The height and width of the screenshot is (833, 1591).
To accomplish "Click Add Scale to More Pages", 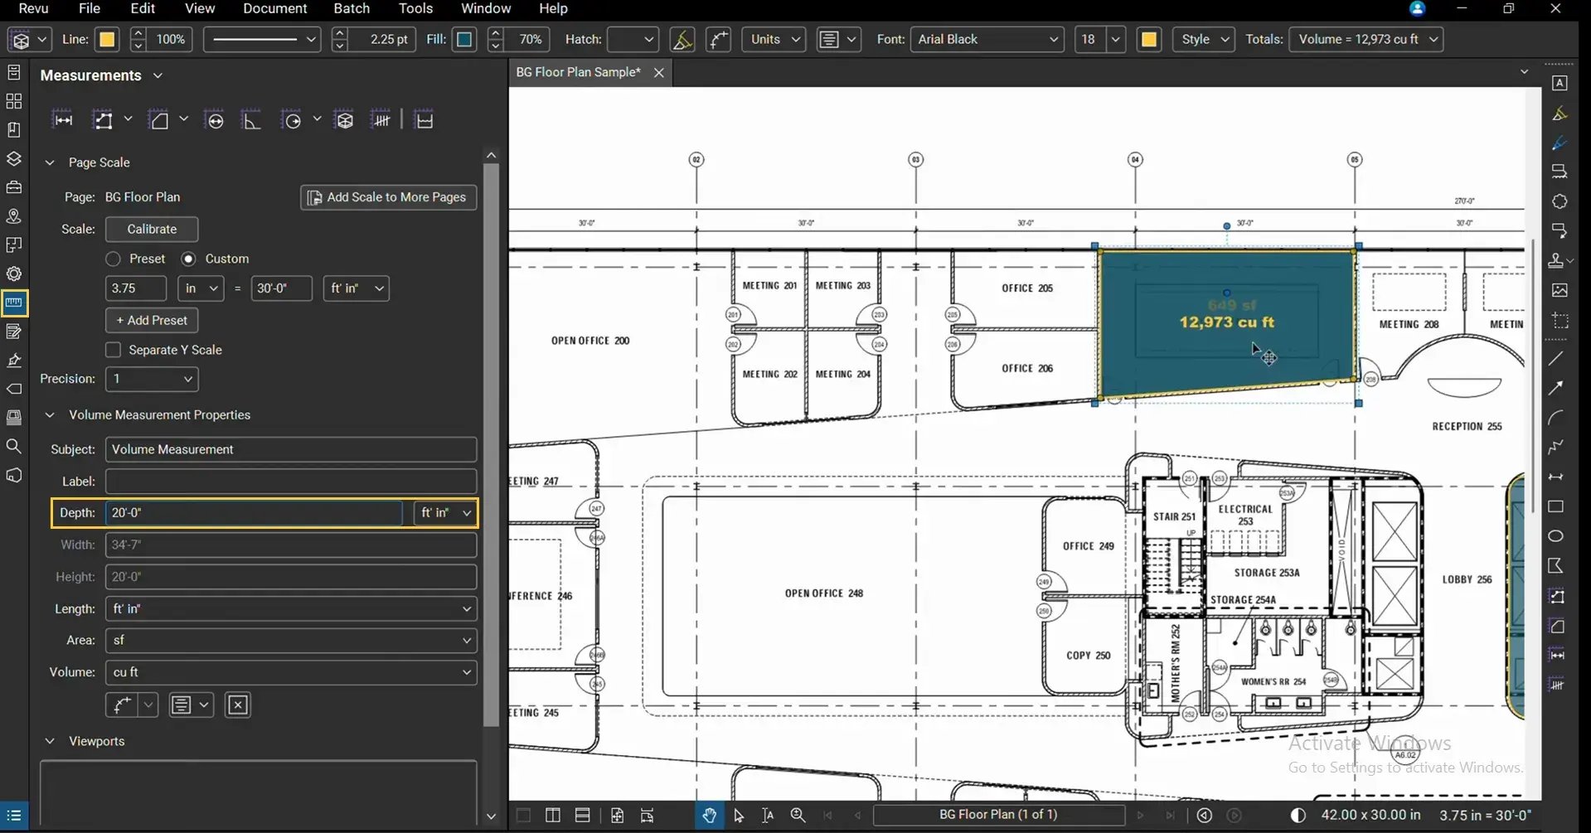I will pyautogui.click(x=388, y=197).
